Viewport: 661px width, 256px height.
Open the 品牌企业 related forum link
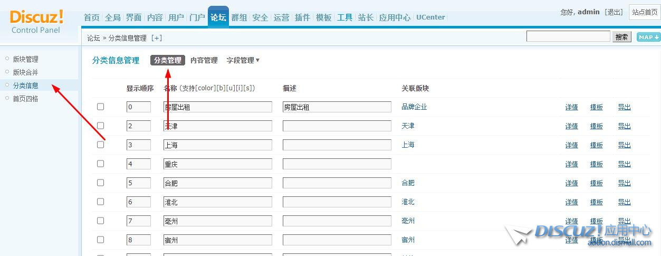414,107
